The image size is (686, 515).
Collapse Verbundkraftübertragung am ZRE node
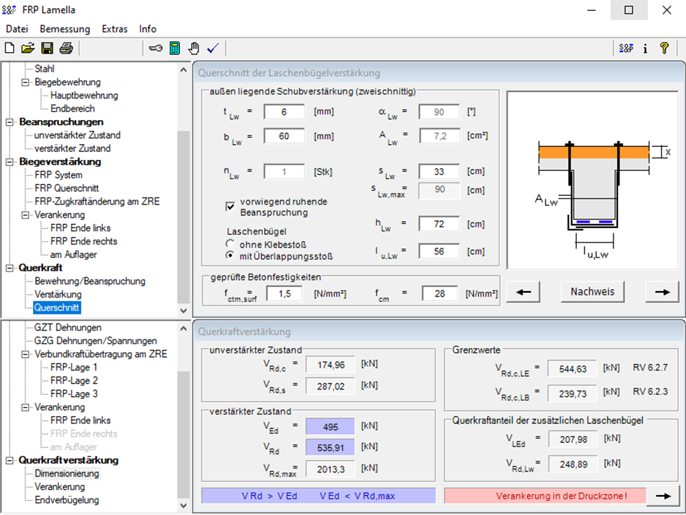25,354
